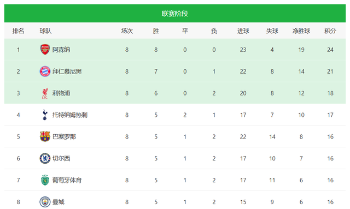Open the 阿森纳 team link
Screen dimensions: 350x209
(61, 50)
